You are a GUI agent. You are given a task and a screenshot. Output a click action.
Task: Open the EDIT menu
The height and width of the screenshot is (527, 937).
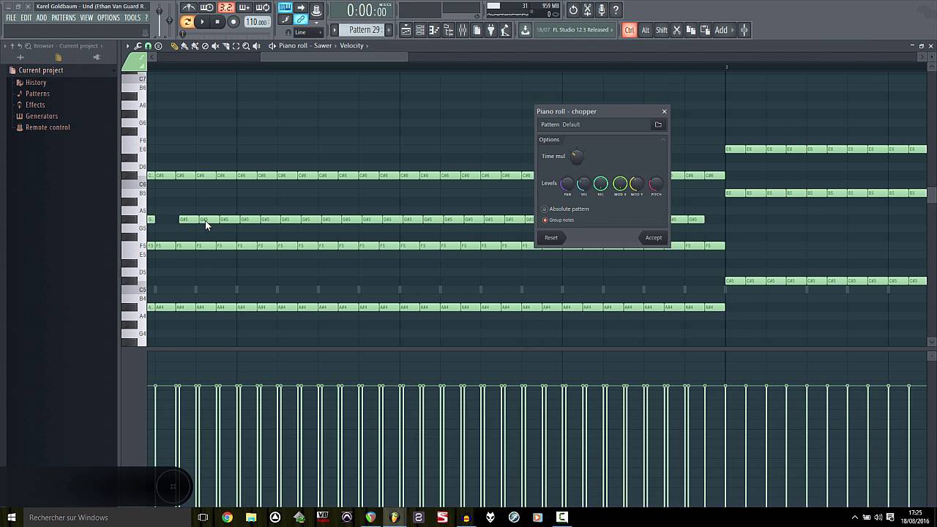point(26,18)
